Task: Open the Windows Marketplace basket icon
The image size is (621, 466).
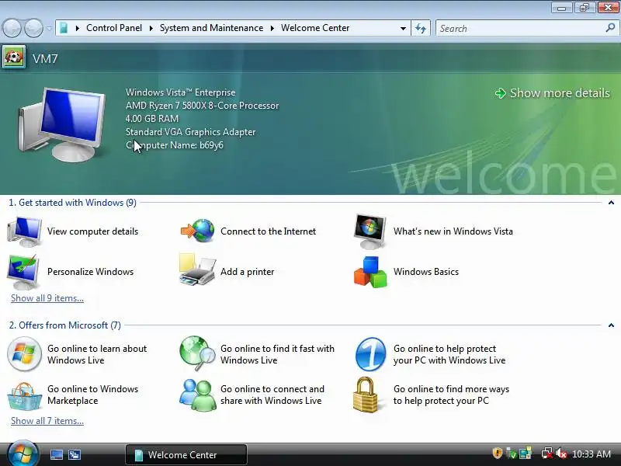Action: [x=24, y=396]
